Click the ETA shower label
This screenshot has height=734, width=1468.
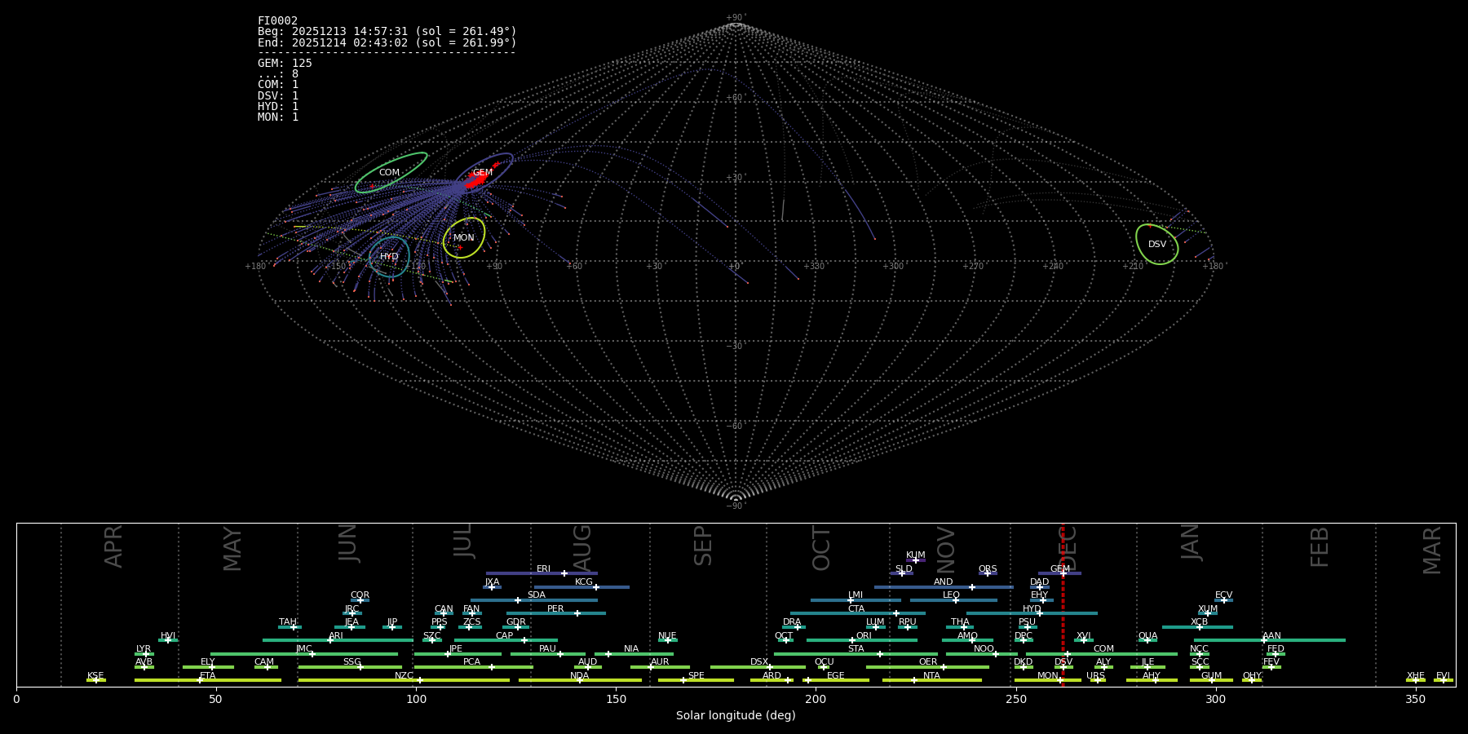point(208,676)
